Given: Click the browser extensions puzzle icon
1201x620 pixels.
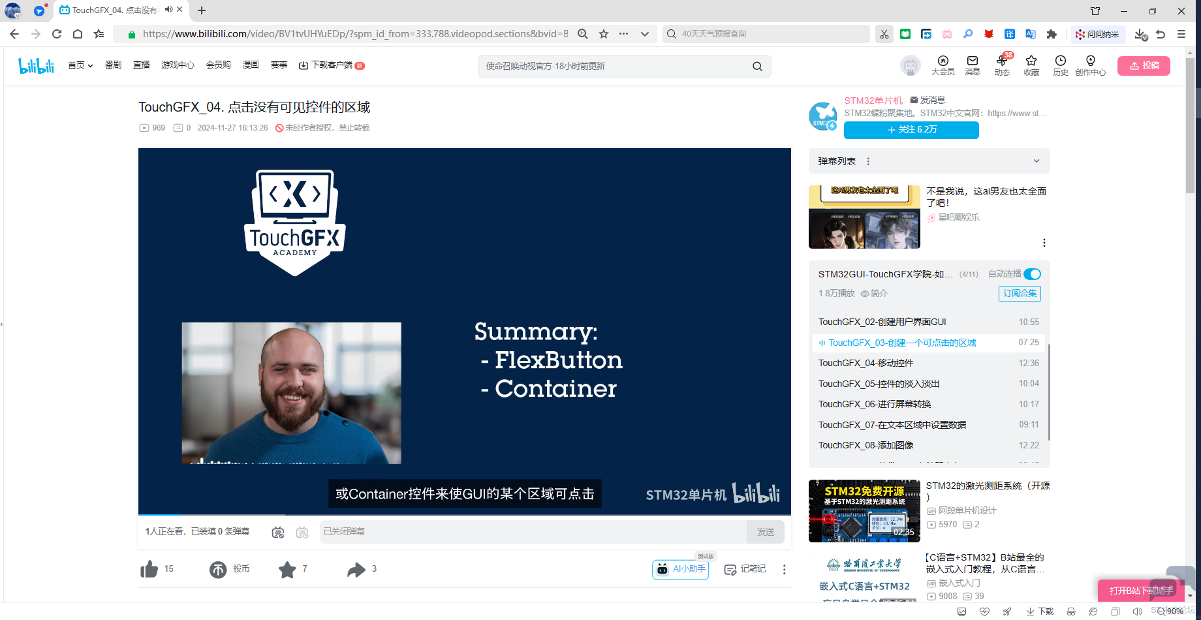Looking at the screenshot, I should (x=1052, y=34).
